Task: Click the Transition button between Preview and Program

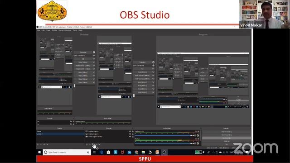Action: [x=142, y=62]
